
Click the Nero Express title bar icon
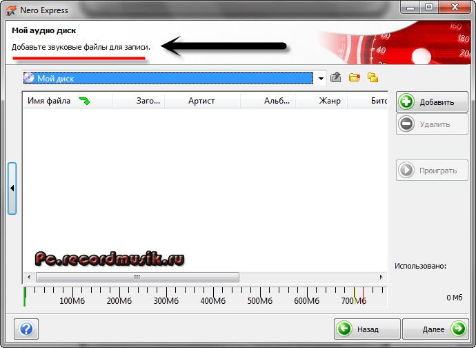pyautogui.click(x=11, y=10)
